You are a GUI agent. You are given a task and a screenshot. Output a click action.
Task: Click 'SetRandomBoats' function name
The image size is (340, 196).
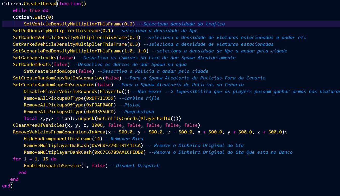32,64
